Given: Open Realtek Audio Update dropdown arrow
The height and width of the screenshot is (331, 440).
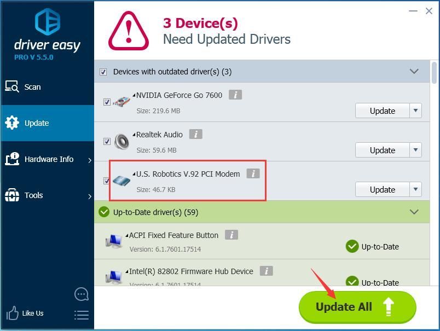Looking at the screenshot, I should (415, 150).
